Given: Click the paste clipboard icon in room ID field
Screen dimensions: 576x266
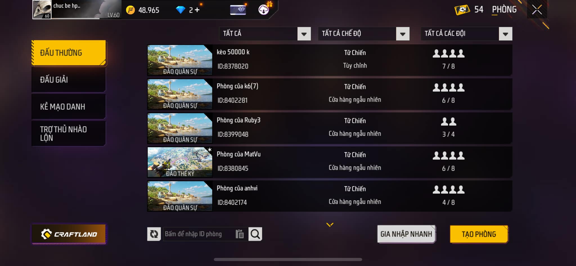Looking at the screenshot, I should pyautogui.click(x=240, y=234).
